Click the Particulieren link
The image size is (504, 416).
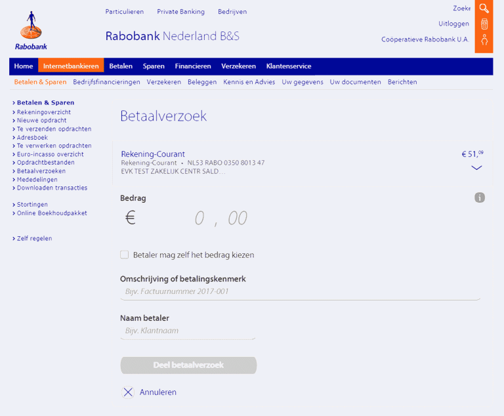(125, 12)
